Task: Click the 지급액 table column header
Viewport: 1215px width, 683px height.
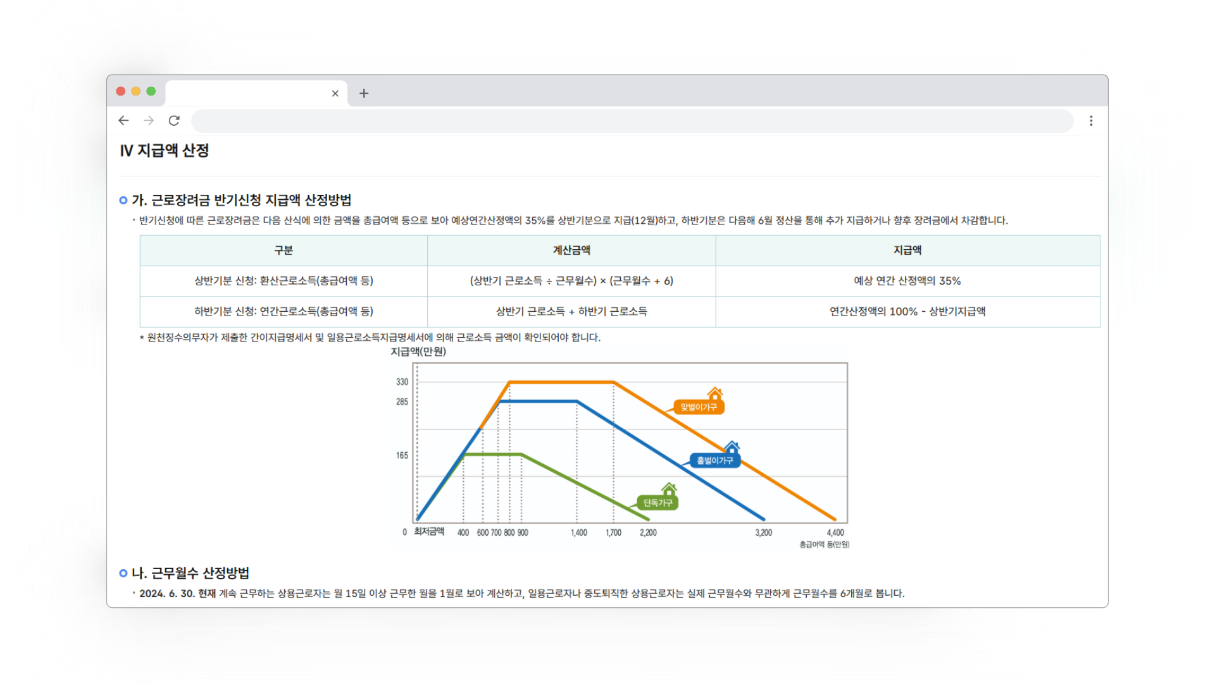Action: click(907, 250)
